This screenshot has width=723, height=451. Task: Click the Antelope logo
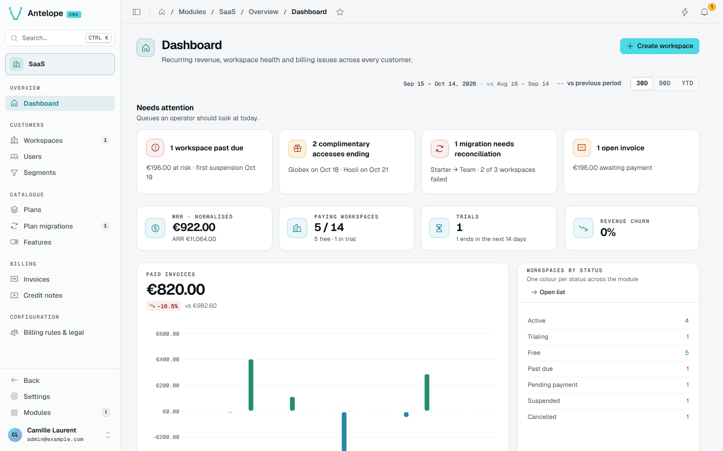click(16, 14)
